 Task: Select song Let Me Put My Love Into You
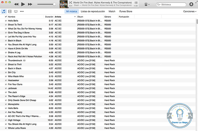point(22,37)
